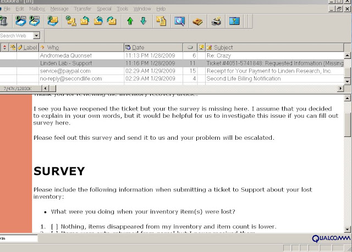The width and height of the screenshot is (352, 252).
Task: Click the SURVEY heading in the message
Action: pos(59,171)
